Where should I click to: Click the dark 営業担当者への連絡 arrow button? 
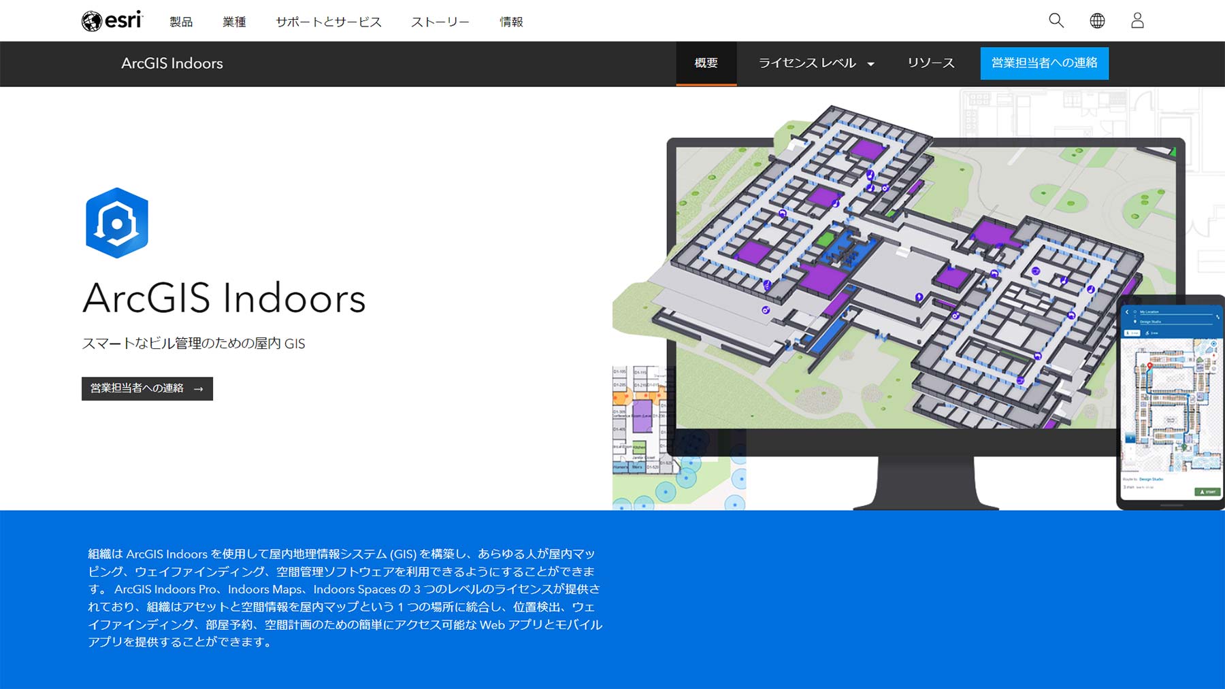pos(147,388)
